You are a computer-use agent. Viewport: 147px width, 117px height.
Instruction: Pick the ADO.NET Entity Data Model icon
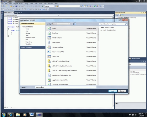[49, 61]
